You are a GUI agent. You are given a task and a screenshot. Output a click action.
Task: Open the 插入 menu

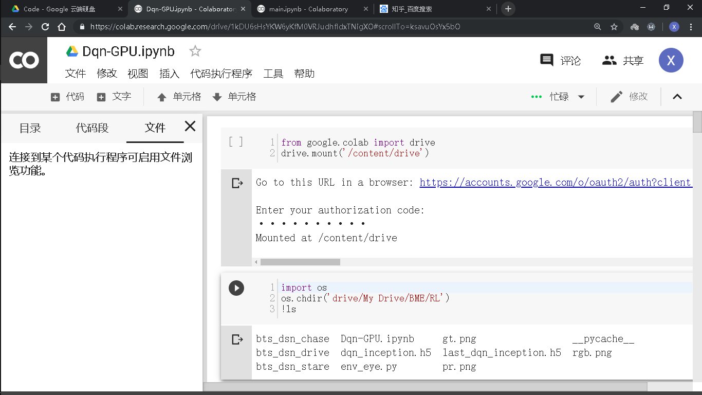point(170,74)
